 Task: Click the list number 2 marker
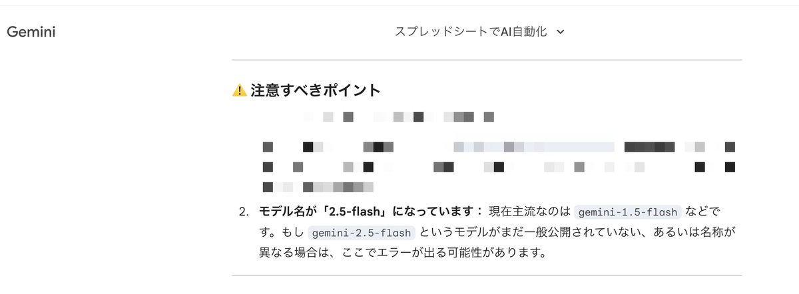[243, 212]
